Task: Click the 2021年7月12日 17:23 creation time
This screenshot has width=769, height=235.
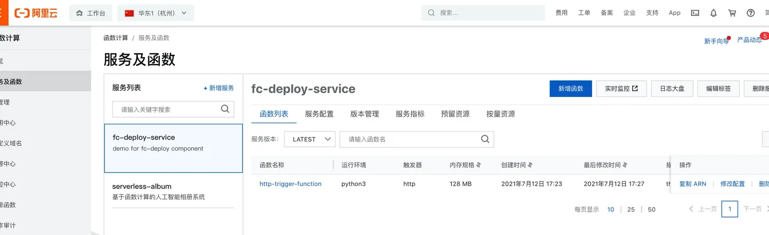Action: coord(532,184)
